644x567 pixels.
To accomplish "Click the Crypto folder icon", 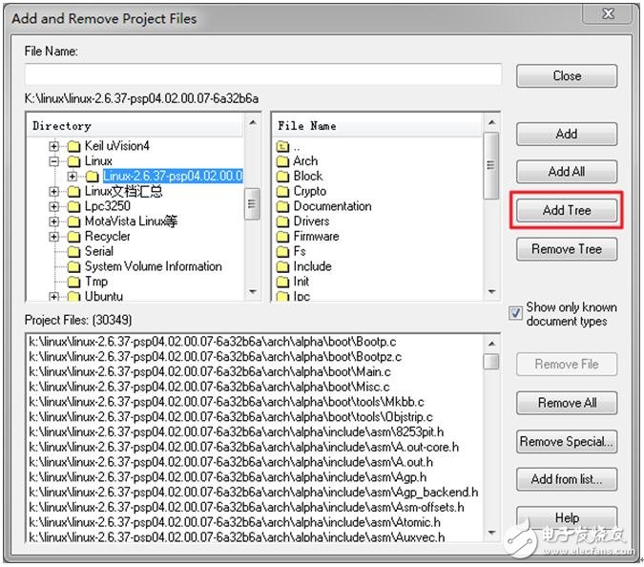I will pos(282,191).
